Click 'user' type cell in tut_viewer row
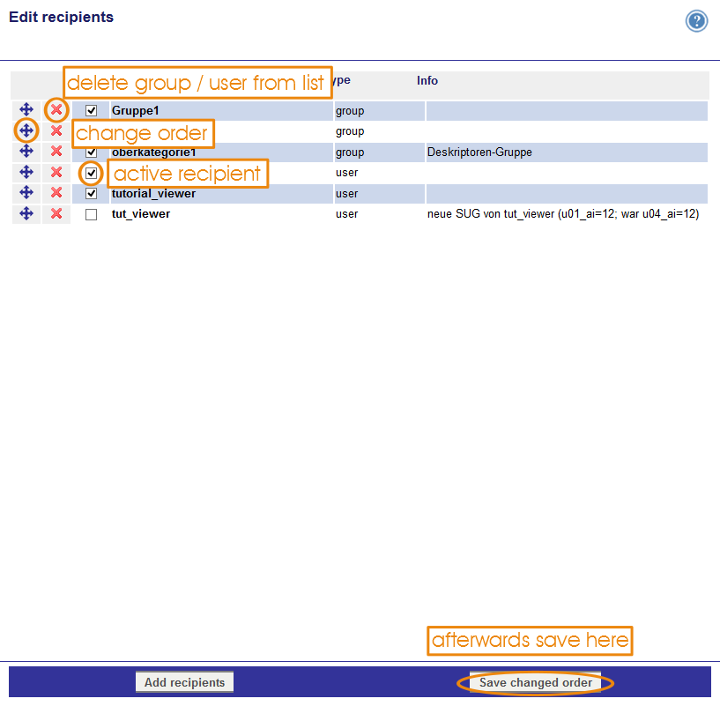This screenshot has width=720, height=706. [x=346, y=214]
